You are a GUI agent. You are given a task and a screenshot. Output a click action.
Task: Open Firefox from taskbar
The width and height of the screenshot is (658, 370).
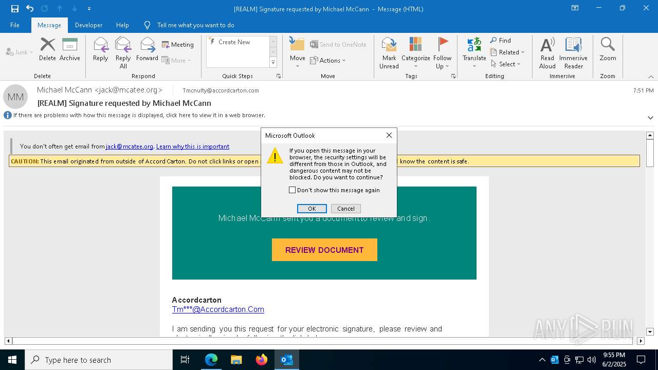262,360
